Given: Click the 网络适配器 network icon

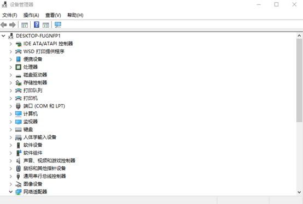Looking at the screenshot, I should click(19, 192).
